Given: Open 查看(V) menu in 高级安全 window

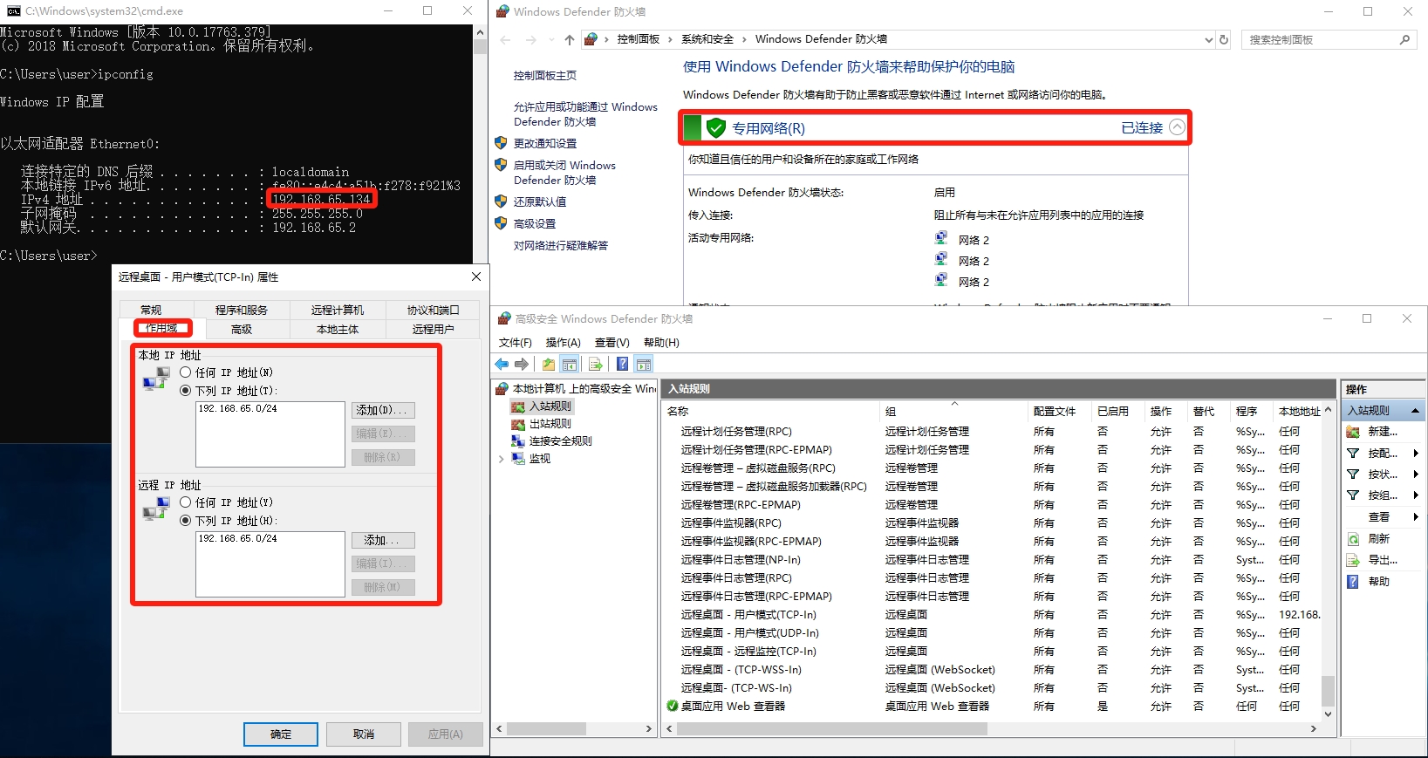Looking at the screenshot, I should click(612, 343).
